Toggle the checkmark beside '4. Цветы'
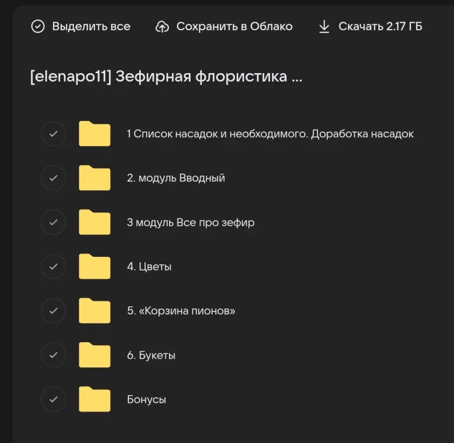454x443 pixels. tap(53, 266)
